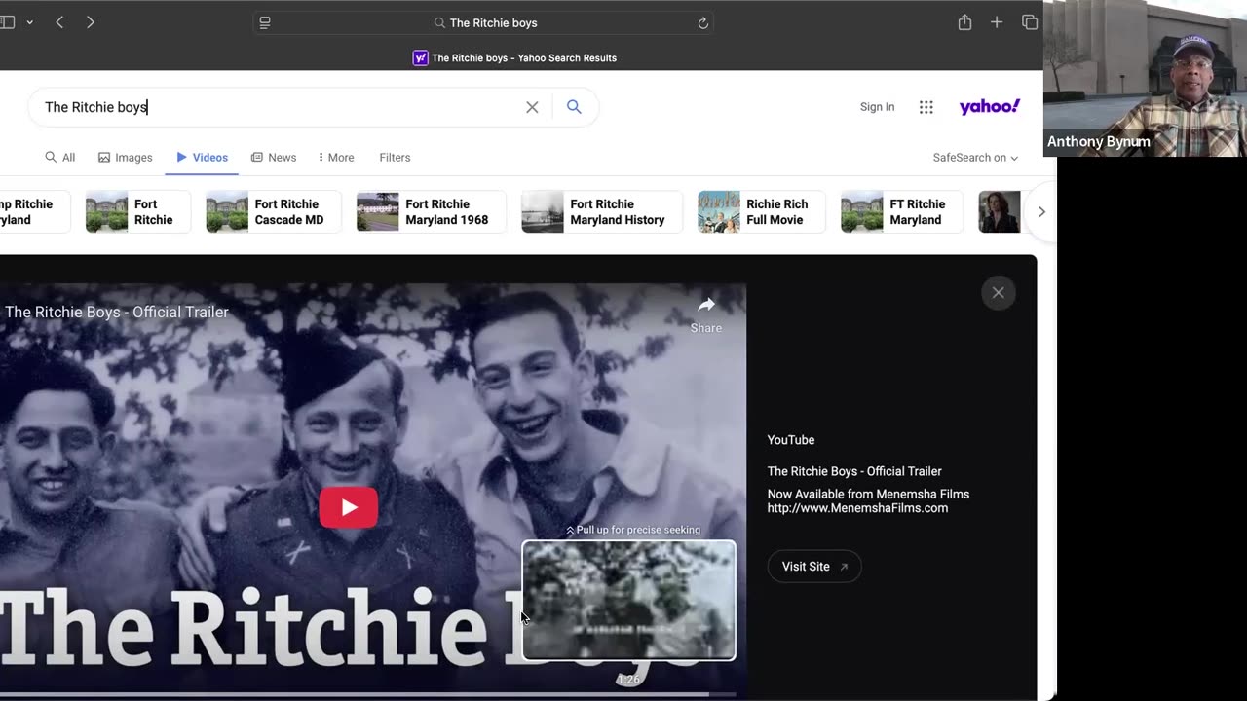Open the More search options menu
The image size is (1247, 701).
[336, 158]
